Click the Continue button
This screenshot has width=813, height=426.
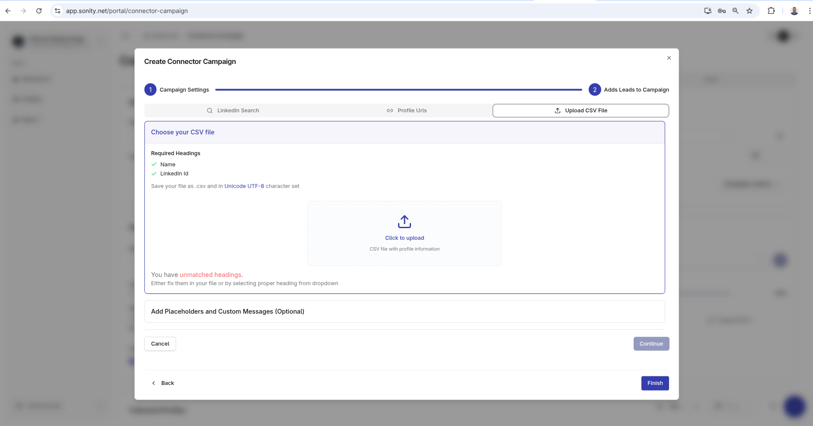(x=651, y=344)
